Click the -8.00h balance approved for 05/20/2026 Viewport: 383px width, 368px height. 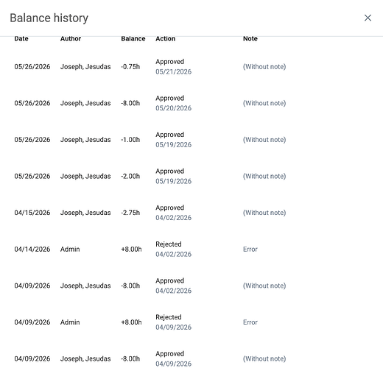pos(130,103)
